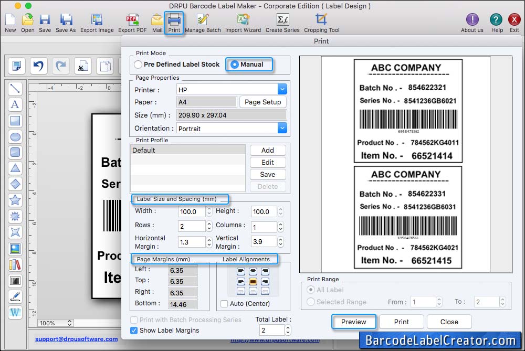This screenshot has height=351, width=525.
Task: Click the Total Label stepper
Action: [288, 330]
